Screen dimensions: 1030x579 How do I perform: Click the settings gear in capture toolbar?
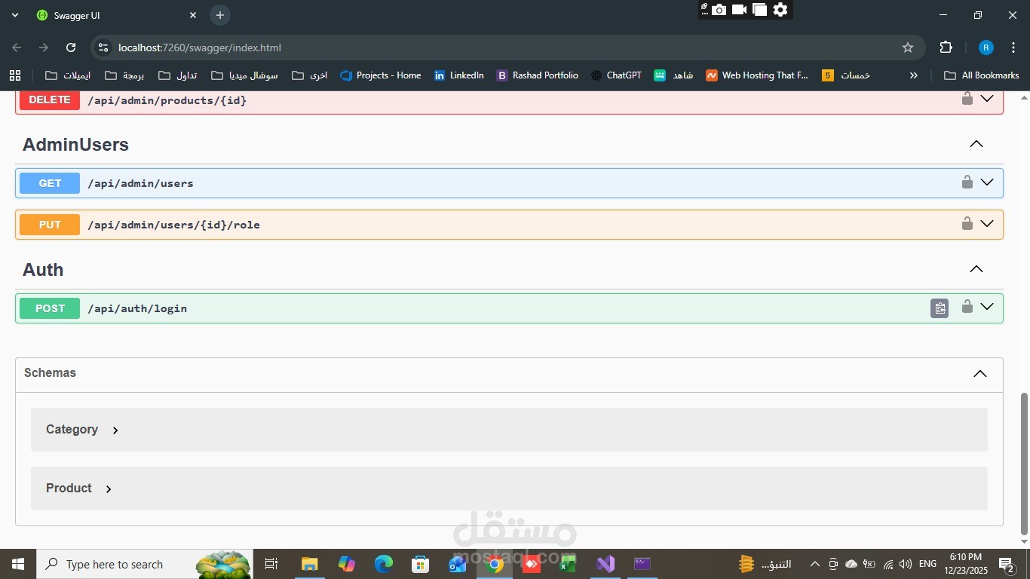tap(780, 10)
